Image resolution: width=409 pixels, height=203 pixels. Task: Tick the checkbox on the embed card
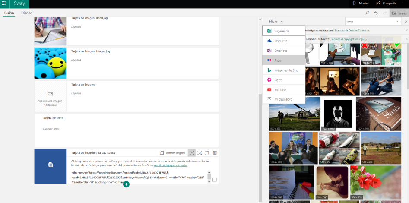coord(215,180)
